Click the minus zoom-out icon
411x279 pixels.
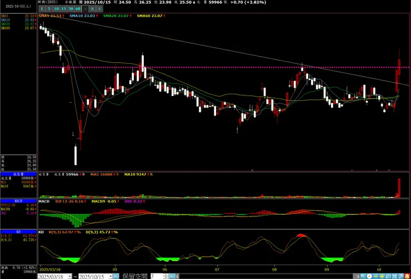click(x=376, y=276)
